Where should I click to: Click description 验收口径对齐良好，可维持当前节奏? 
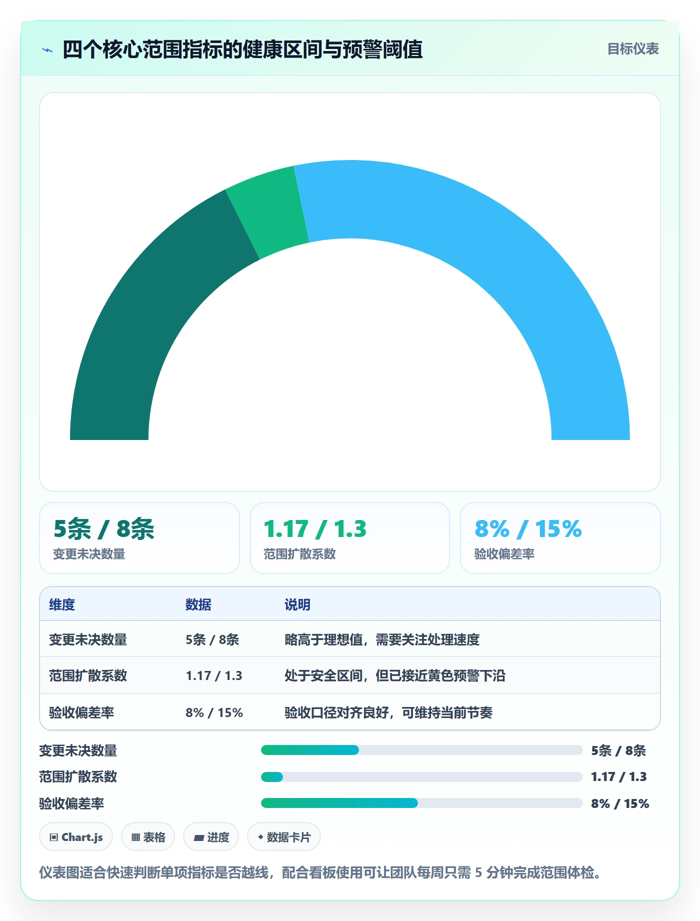point(388,712)
